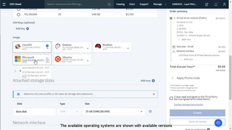This screenshot has height=130, width=232.
Task: Open the Support menu item
Action: click(x=144, y=4)
